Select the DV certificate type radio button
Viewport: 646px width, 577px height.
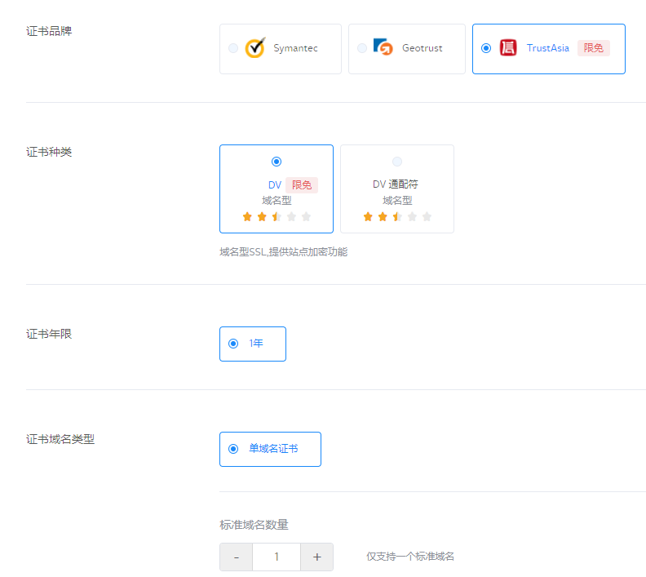277,162
